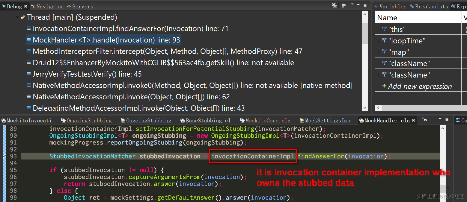Click stack frame icon beside MethodInterceptorFilter.intercept

(29, 51)
